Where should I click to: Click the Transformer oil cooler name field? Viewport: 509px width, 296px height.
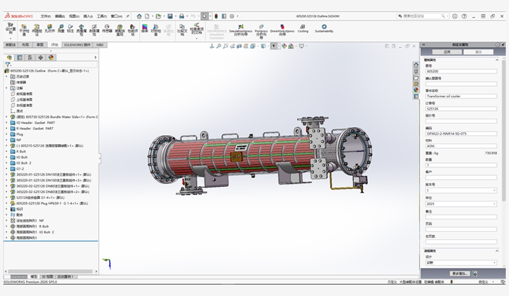461,96
